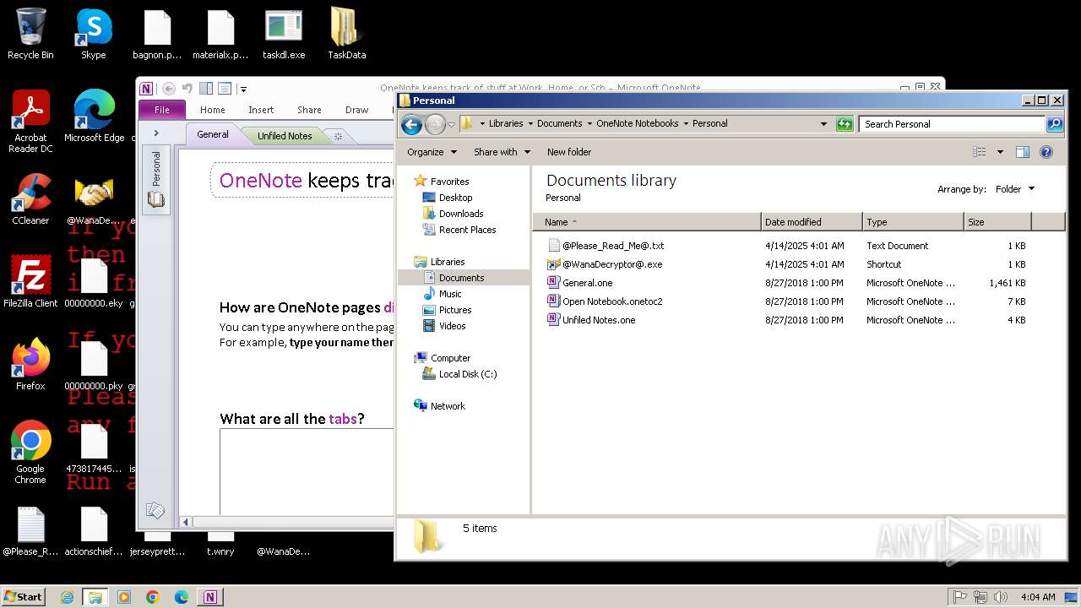Open Explorer's recent pages dropdown arrow
This screenshot has height=608, width=1081.
pos(451,124)
